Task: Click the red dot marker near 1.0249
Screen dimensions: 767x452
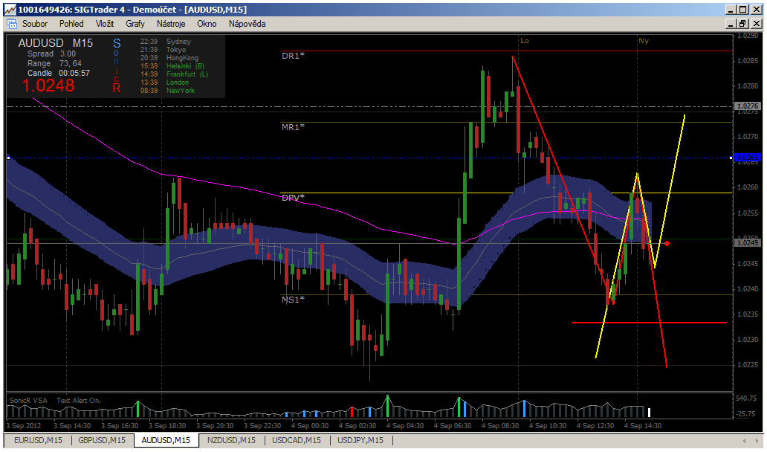Action: pos(667,243)
